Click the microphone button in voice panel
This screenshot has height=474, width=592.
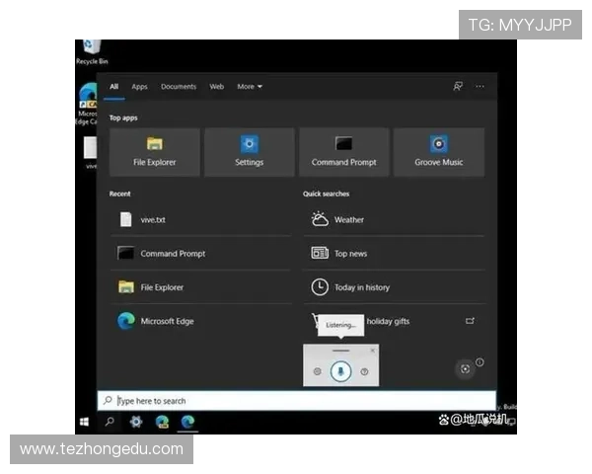tap(341, 371)
